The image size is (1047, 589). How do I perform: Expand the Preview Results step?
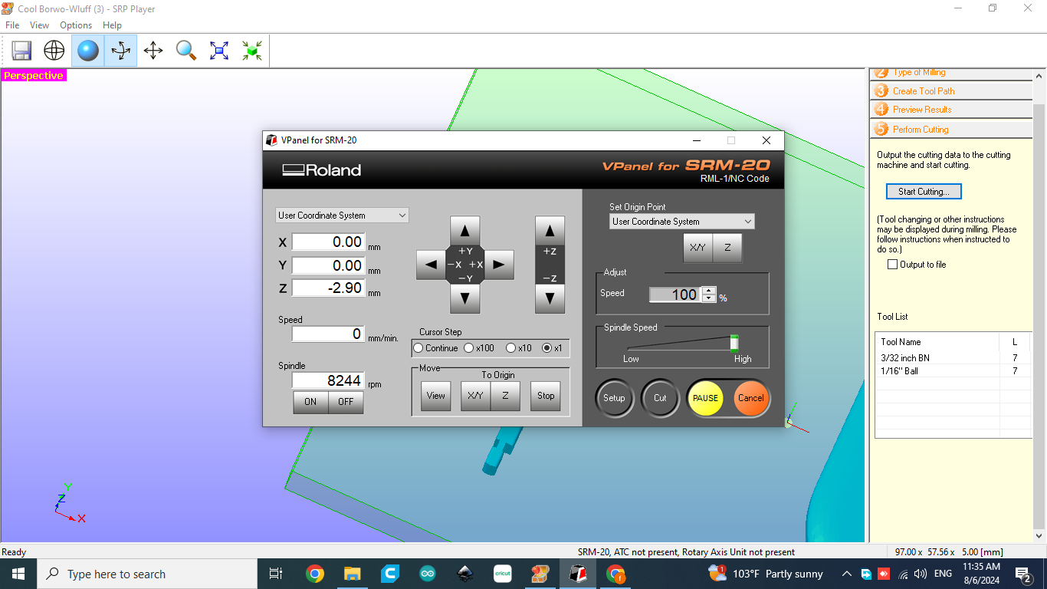point(950,110)
